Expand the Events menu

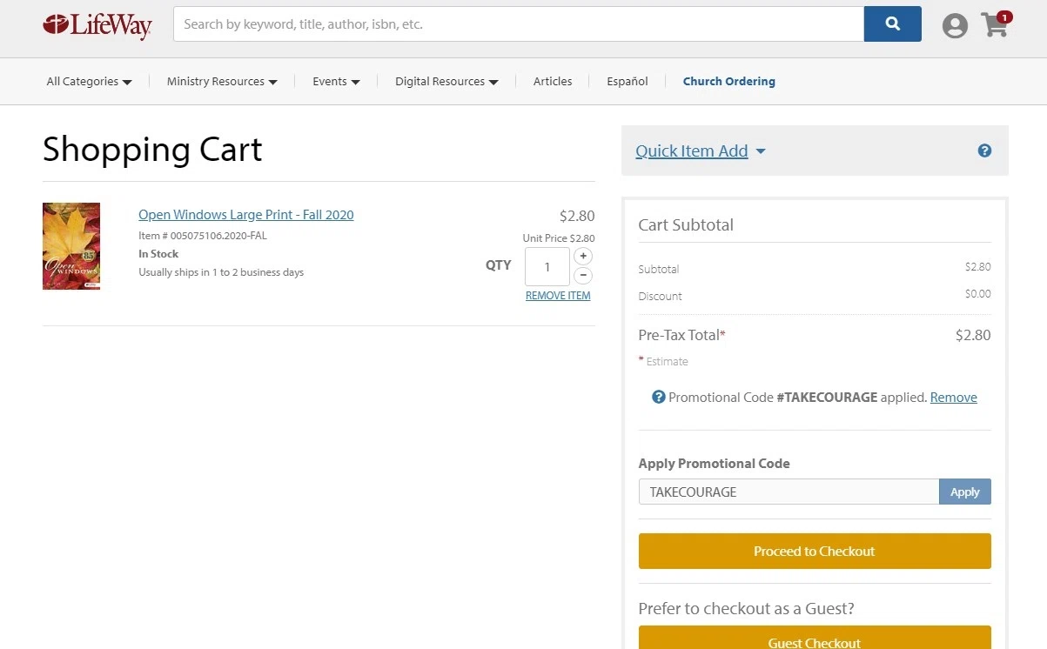tap(336, 81)
